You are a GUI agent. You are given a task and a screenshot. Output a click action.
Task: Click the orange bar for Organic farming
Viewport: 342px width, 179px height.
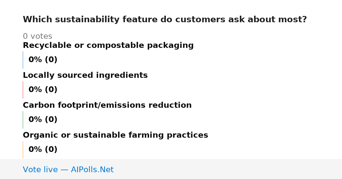23,150
